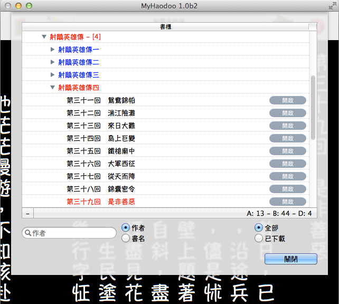Select row 第三十二回 湍江險灘
This screenshot has height=304, width=339.
tap(166, 113)
